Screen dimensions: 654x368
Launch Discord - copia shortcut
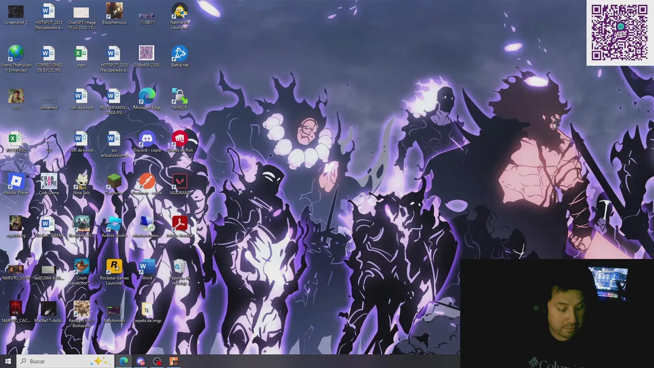[x=147, y=142]
